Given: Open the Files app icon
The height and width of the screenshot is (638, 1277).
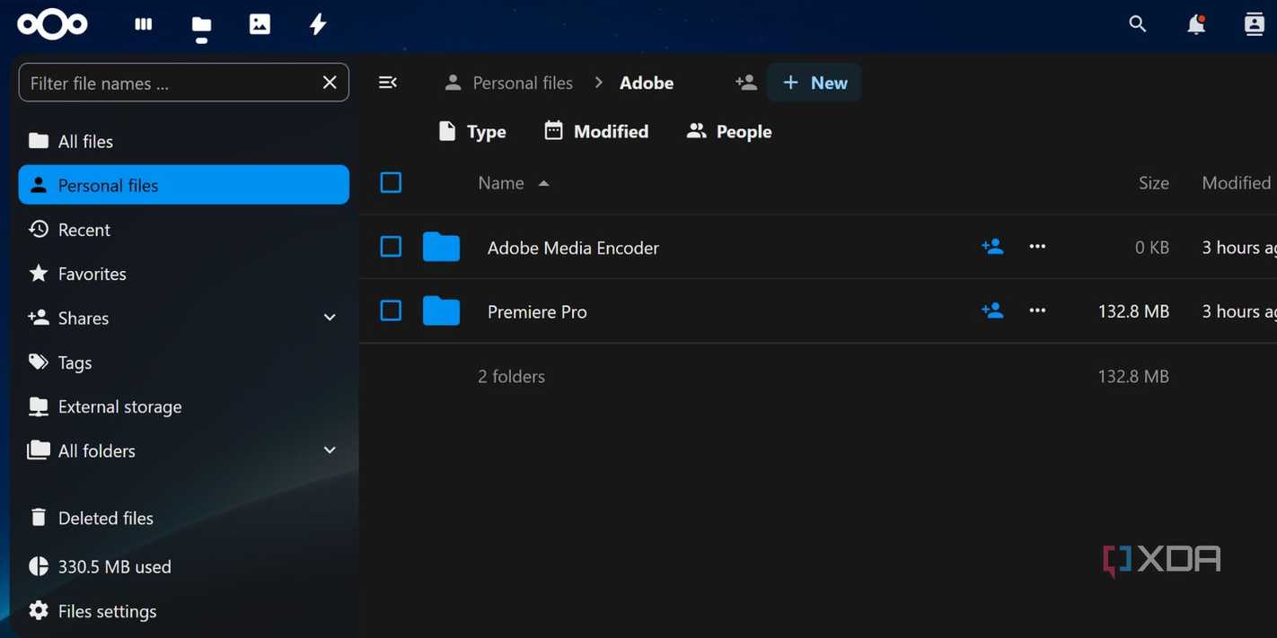Looking at the screenshot, I should click(202, 26).
